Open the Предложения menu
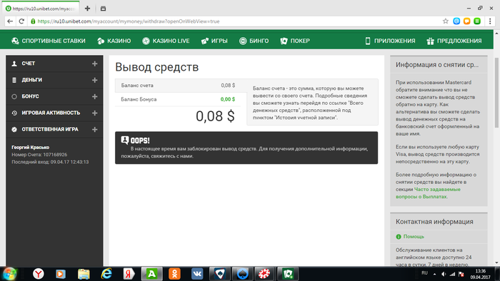Screen dimensions: 500x281 pyautogui.click(x=454, y=41)
